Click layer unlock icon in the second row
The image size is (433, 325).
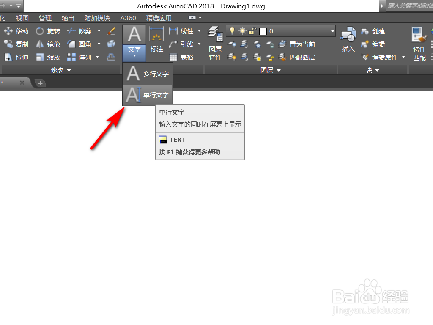point(270,57)
